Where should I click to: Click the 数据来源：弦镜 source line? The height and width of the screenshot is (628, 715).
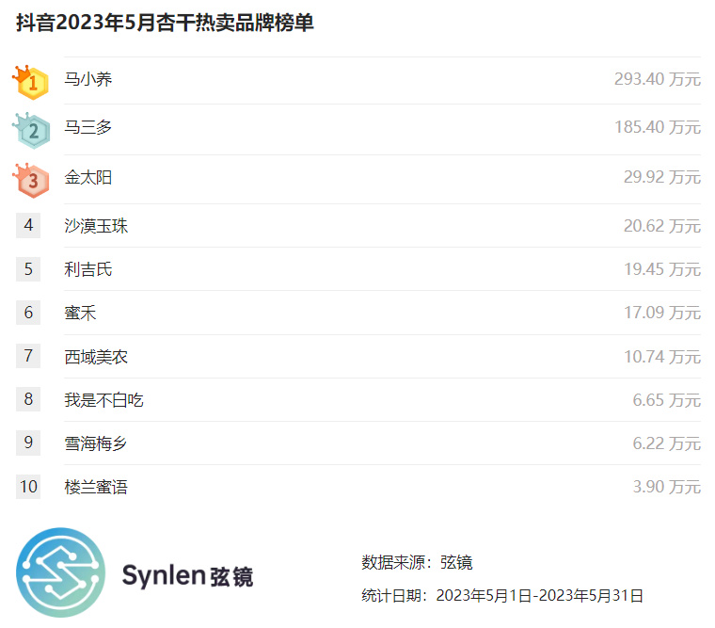coord(417,562)
